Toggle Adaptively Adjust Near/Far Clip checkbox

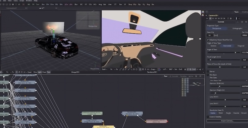click(x=208, y=40)
